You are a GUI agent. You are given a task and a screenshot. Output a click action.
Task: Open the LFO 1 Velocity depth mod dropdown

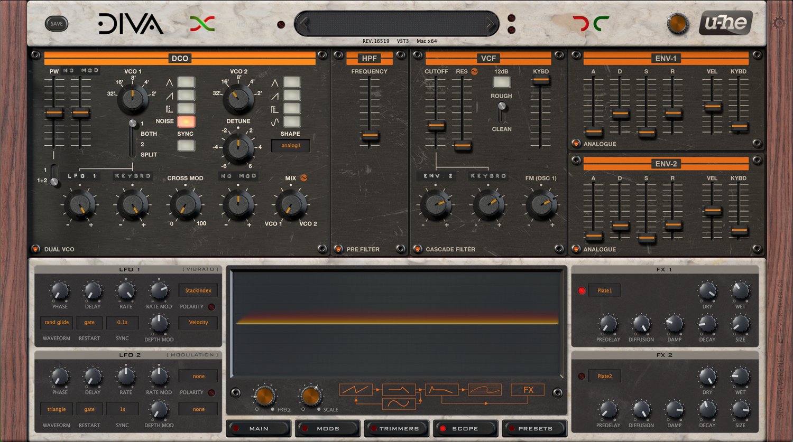pos(198,322)
